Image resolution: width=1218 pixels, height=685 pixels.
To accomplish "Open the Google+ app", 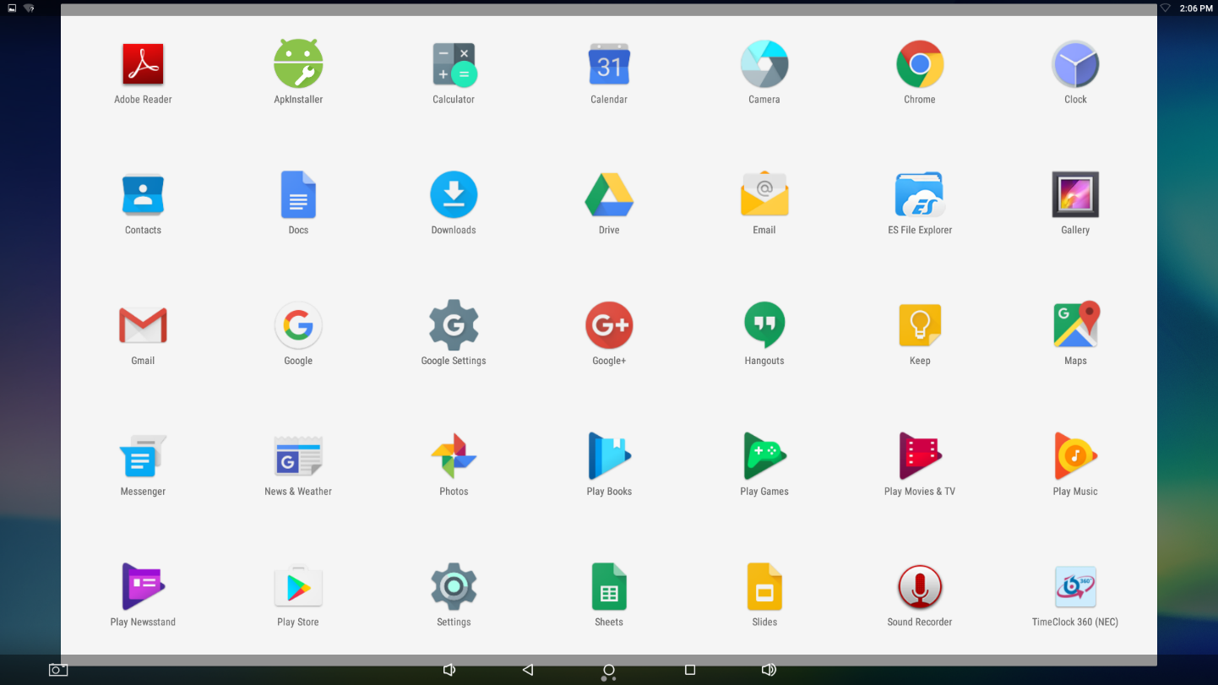I will click(609, 326).
